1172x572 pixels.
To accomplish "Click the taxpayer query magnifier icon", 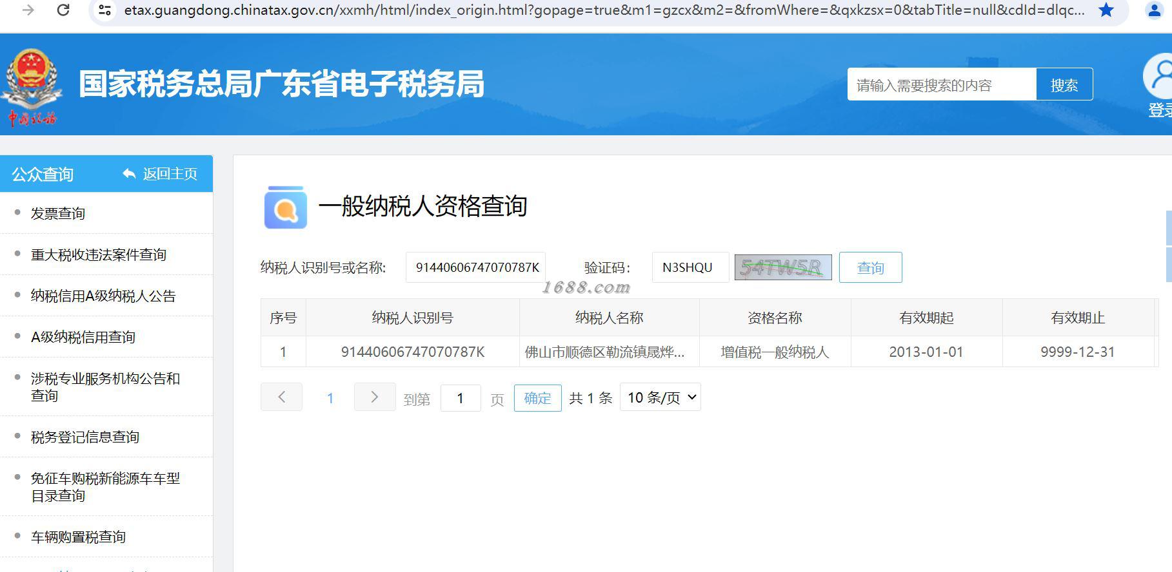I will point(286,207).
